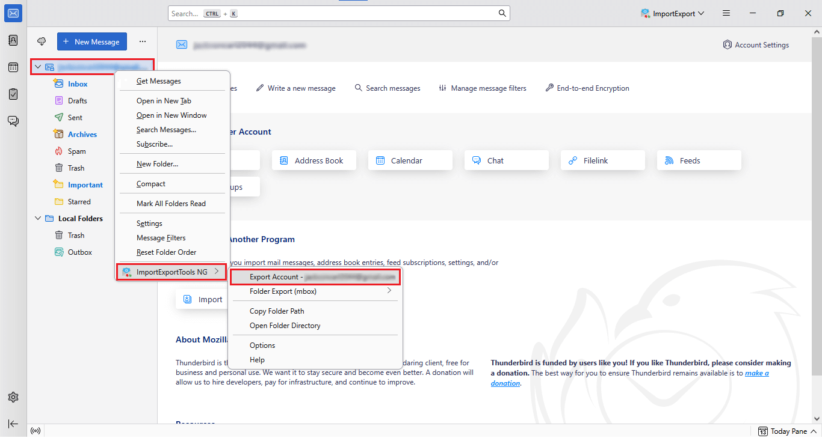Open Account Settings at top right
Viewport: 822px width, 438px height.
(756, 44)
